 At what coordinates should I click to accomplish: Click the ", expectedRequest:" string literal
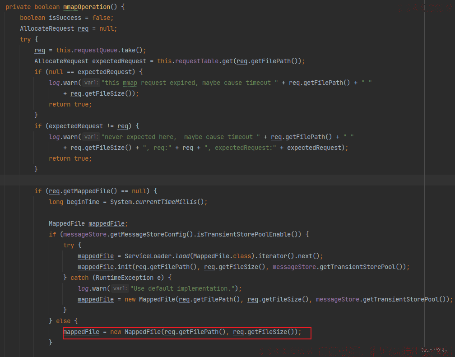coord(240,148)
